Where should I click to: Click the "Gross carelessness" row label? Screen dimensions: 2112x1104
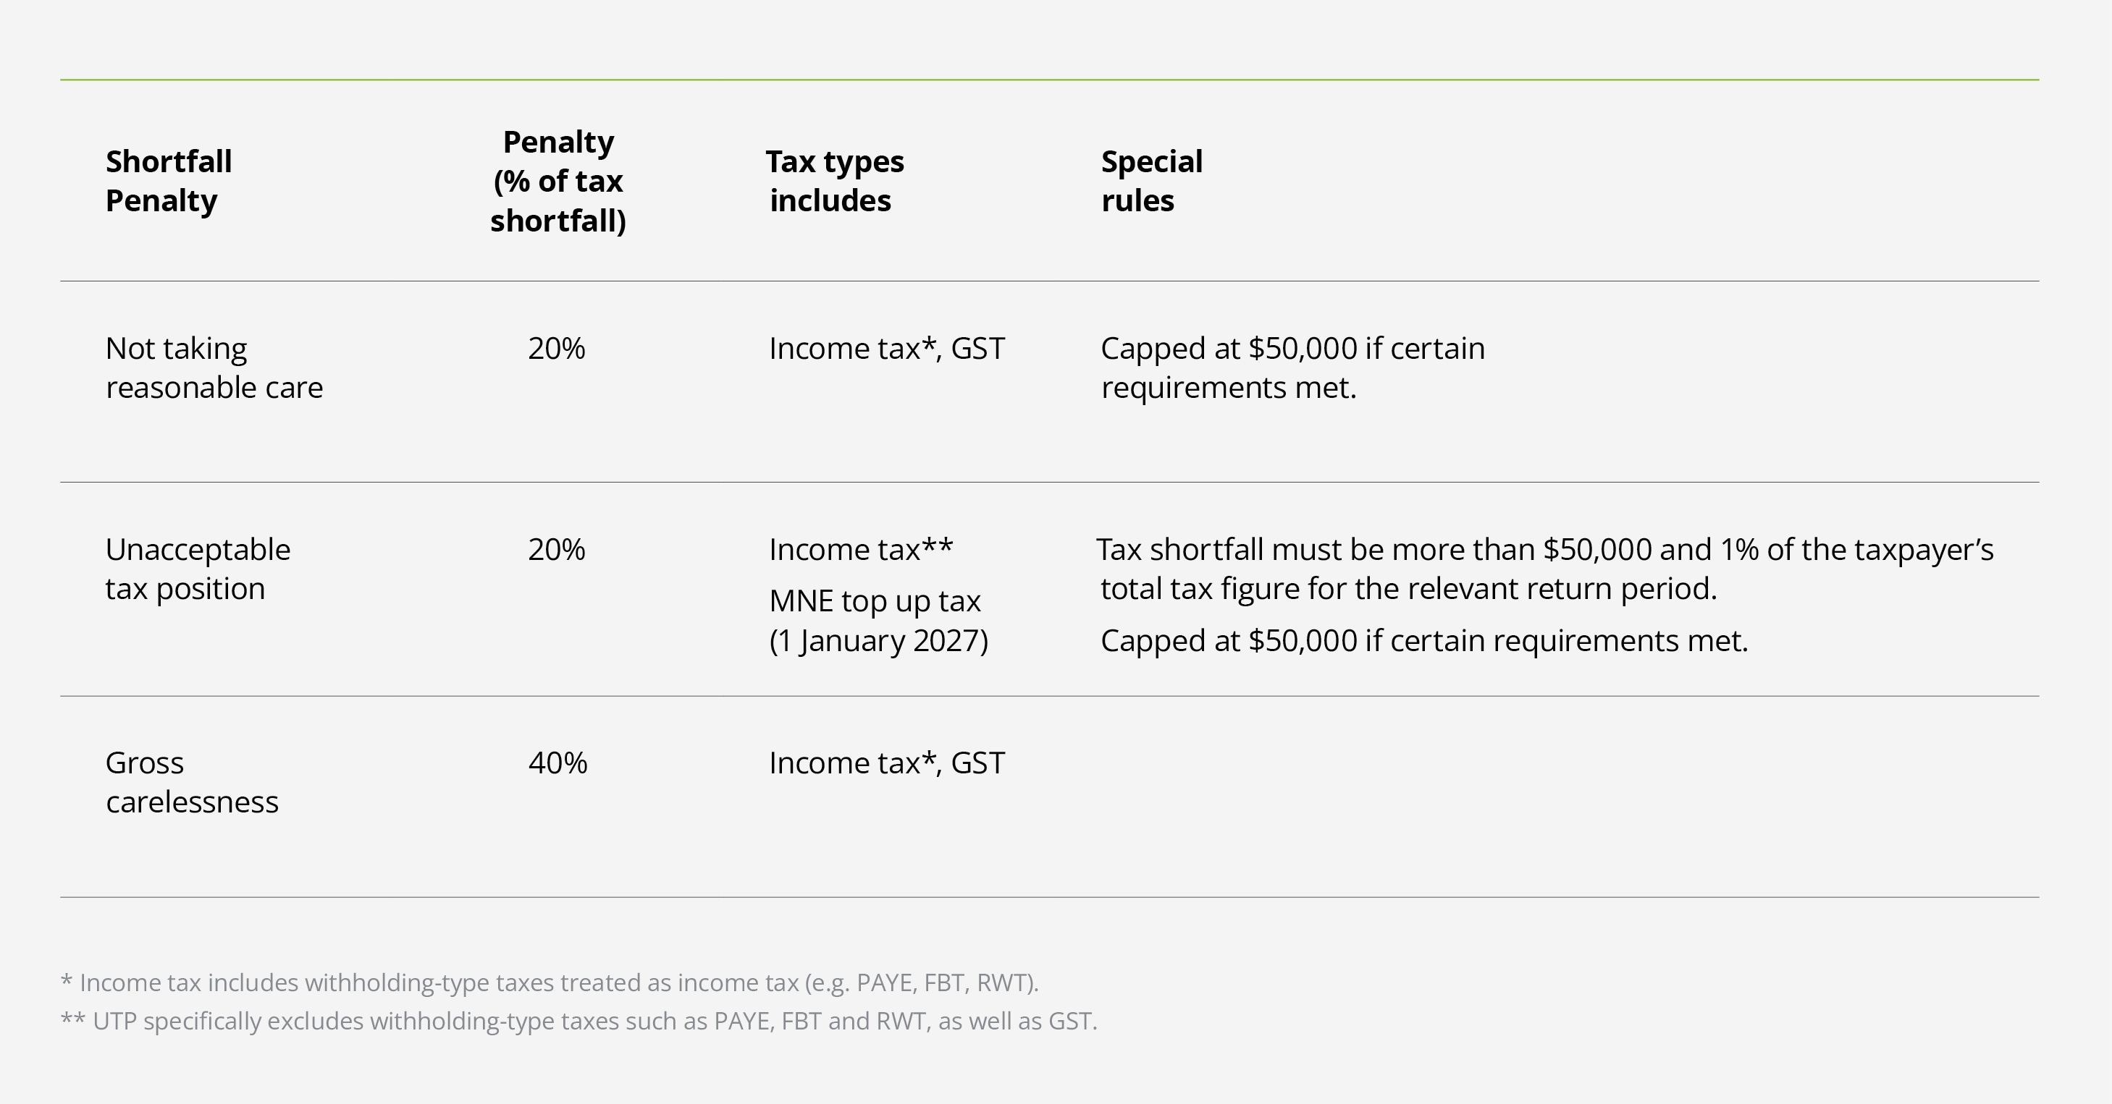(192, 782)
